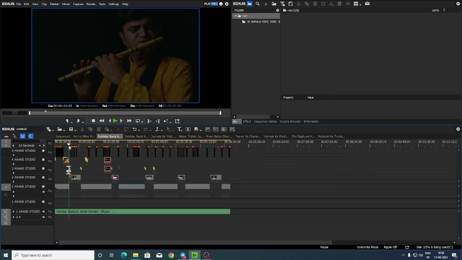This screenshot has width=462, height=260.
Task: Open Chrome from the Windows taskbar
Action: point(171,255)
